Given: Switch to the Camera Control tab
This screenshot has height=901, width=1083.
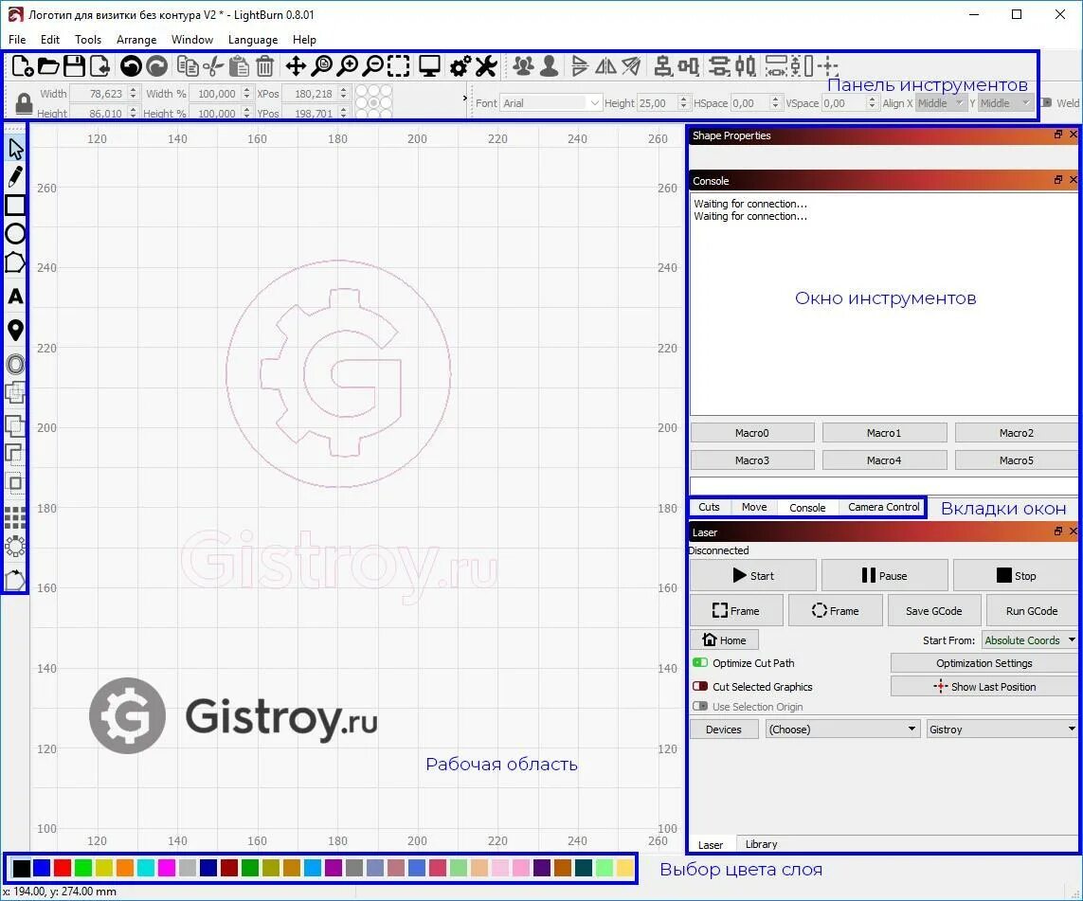Looking at the screenshot, I should [883, 507].
